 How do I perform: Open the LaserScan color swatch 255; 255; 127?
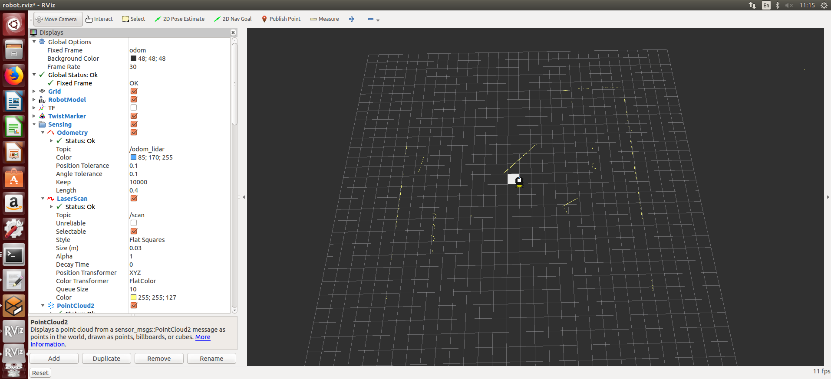(x=133, y=297)
